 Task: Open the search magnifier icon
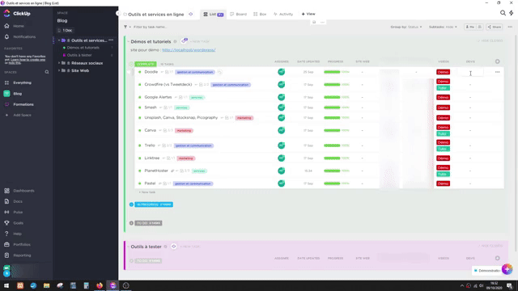[503, 13]
